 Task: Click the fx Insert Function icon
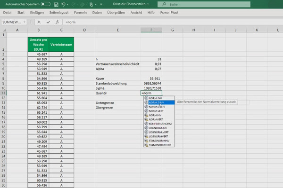(57, 22)
